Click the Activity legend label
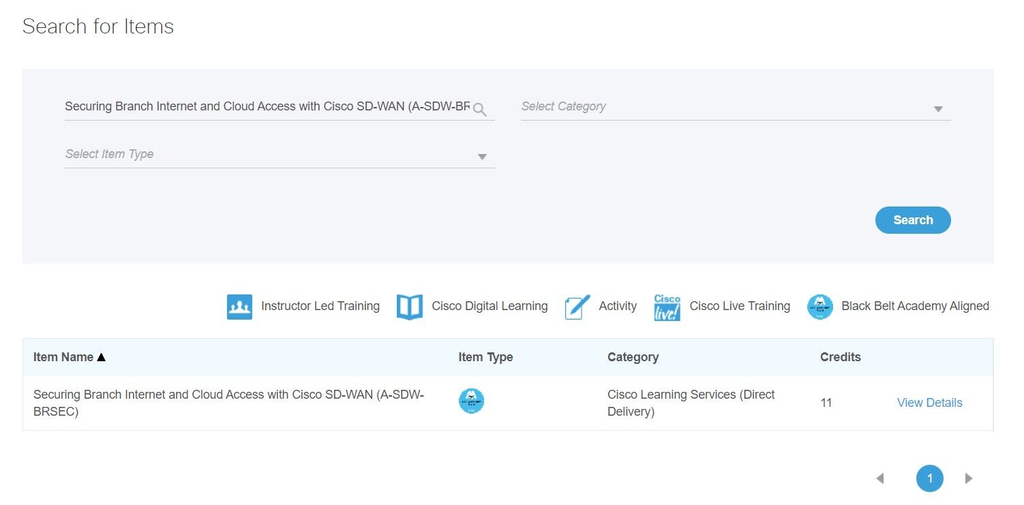Screen dimensions: 1024x505 pyautogui.click(x=618, y=307)
